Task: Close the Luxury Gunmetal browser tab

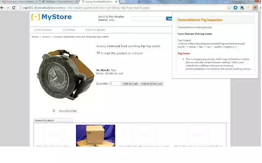Action: (116, 2)
